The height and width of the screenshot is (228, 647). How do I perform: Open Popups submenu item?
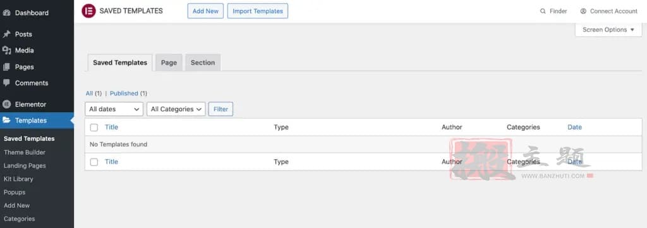coord(15,192)
